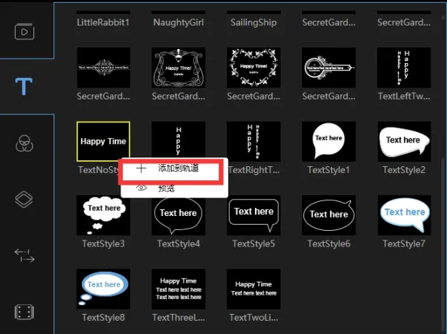Open the Media tab in sidebar
Image resolution: width=447 pixels, height=334 pixels.
point(25,32)
